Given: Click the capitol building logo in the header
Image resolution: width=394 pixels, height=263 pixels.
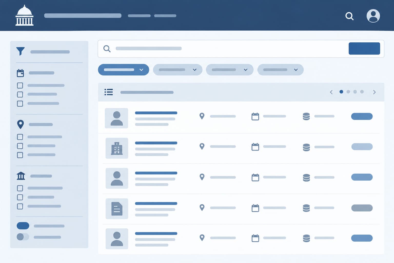Looking at the screenshot, I should [x=24, y=15].
